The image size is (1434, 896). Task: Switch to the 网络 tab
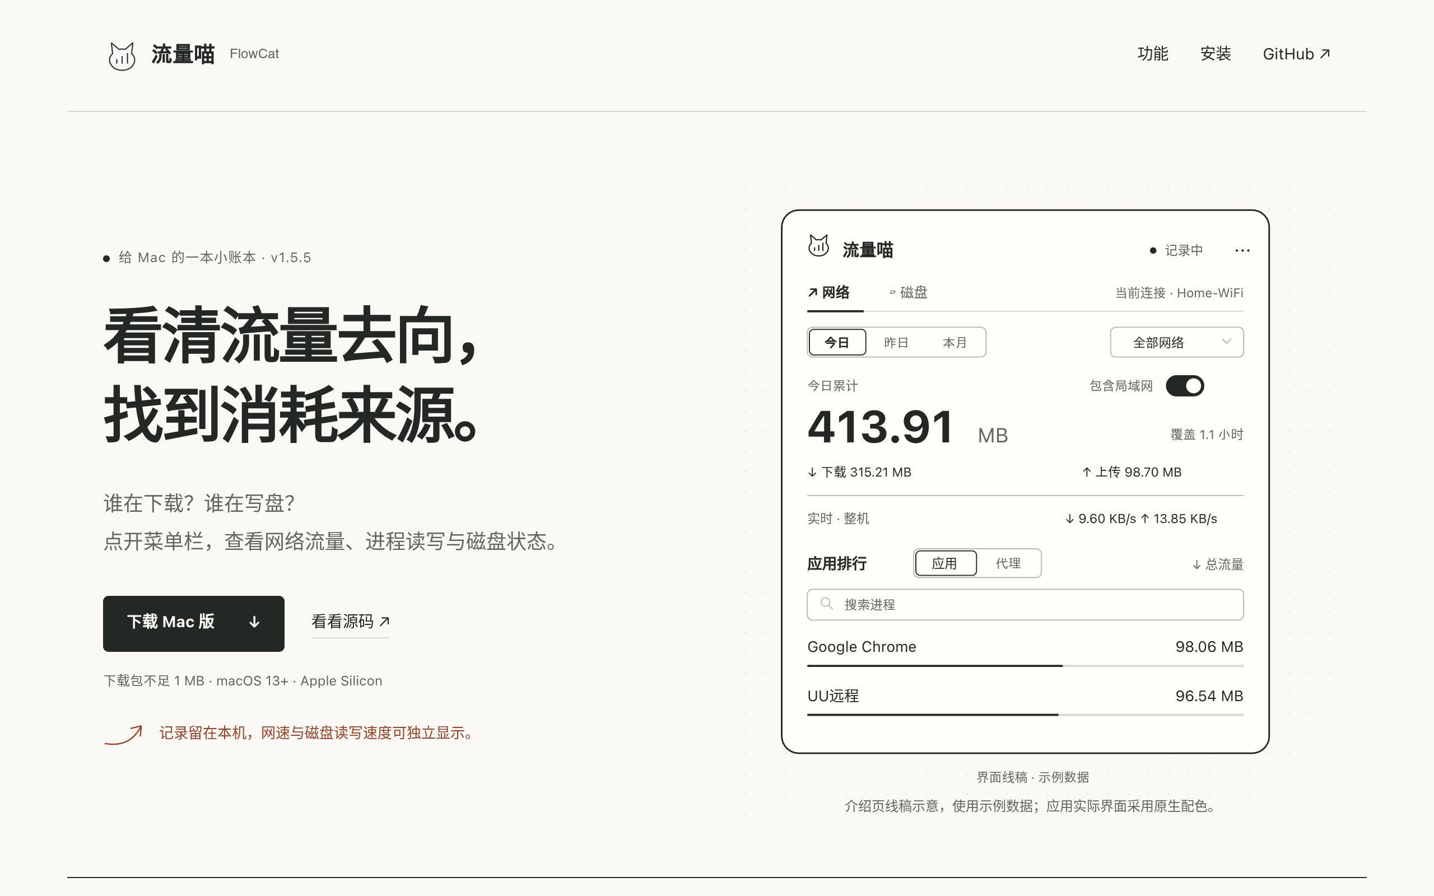pyautogui.click(x=829, y=292)
